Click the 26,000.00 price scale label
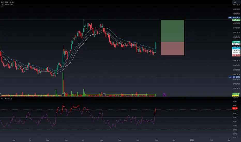The image size is (241, 142). point(237,89)
